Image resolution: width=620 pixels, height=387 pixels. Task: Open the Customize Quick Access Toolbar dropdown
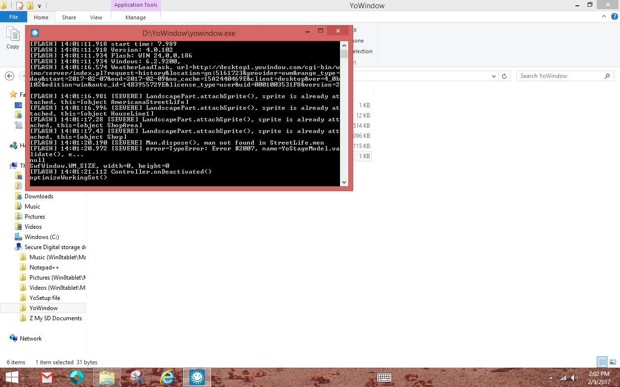click(39, 6)
